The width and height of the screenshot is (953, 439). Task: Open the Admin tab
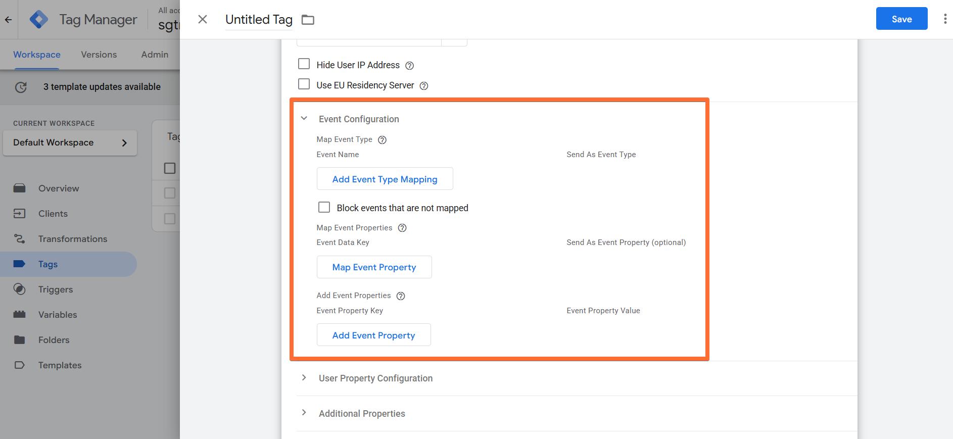coord(155,55)
